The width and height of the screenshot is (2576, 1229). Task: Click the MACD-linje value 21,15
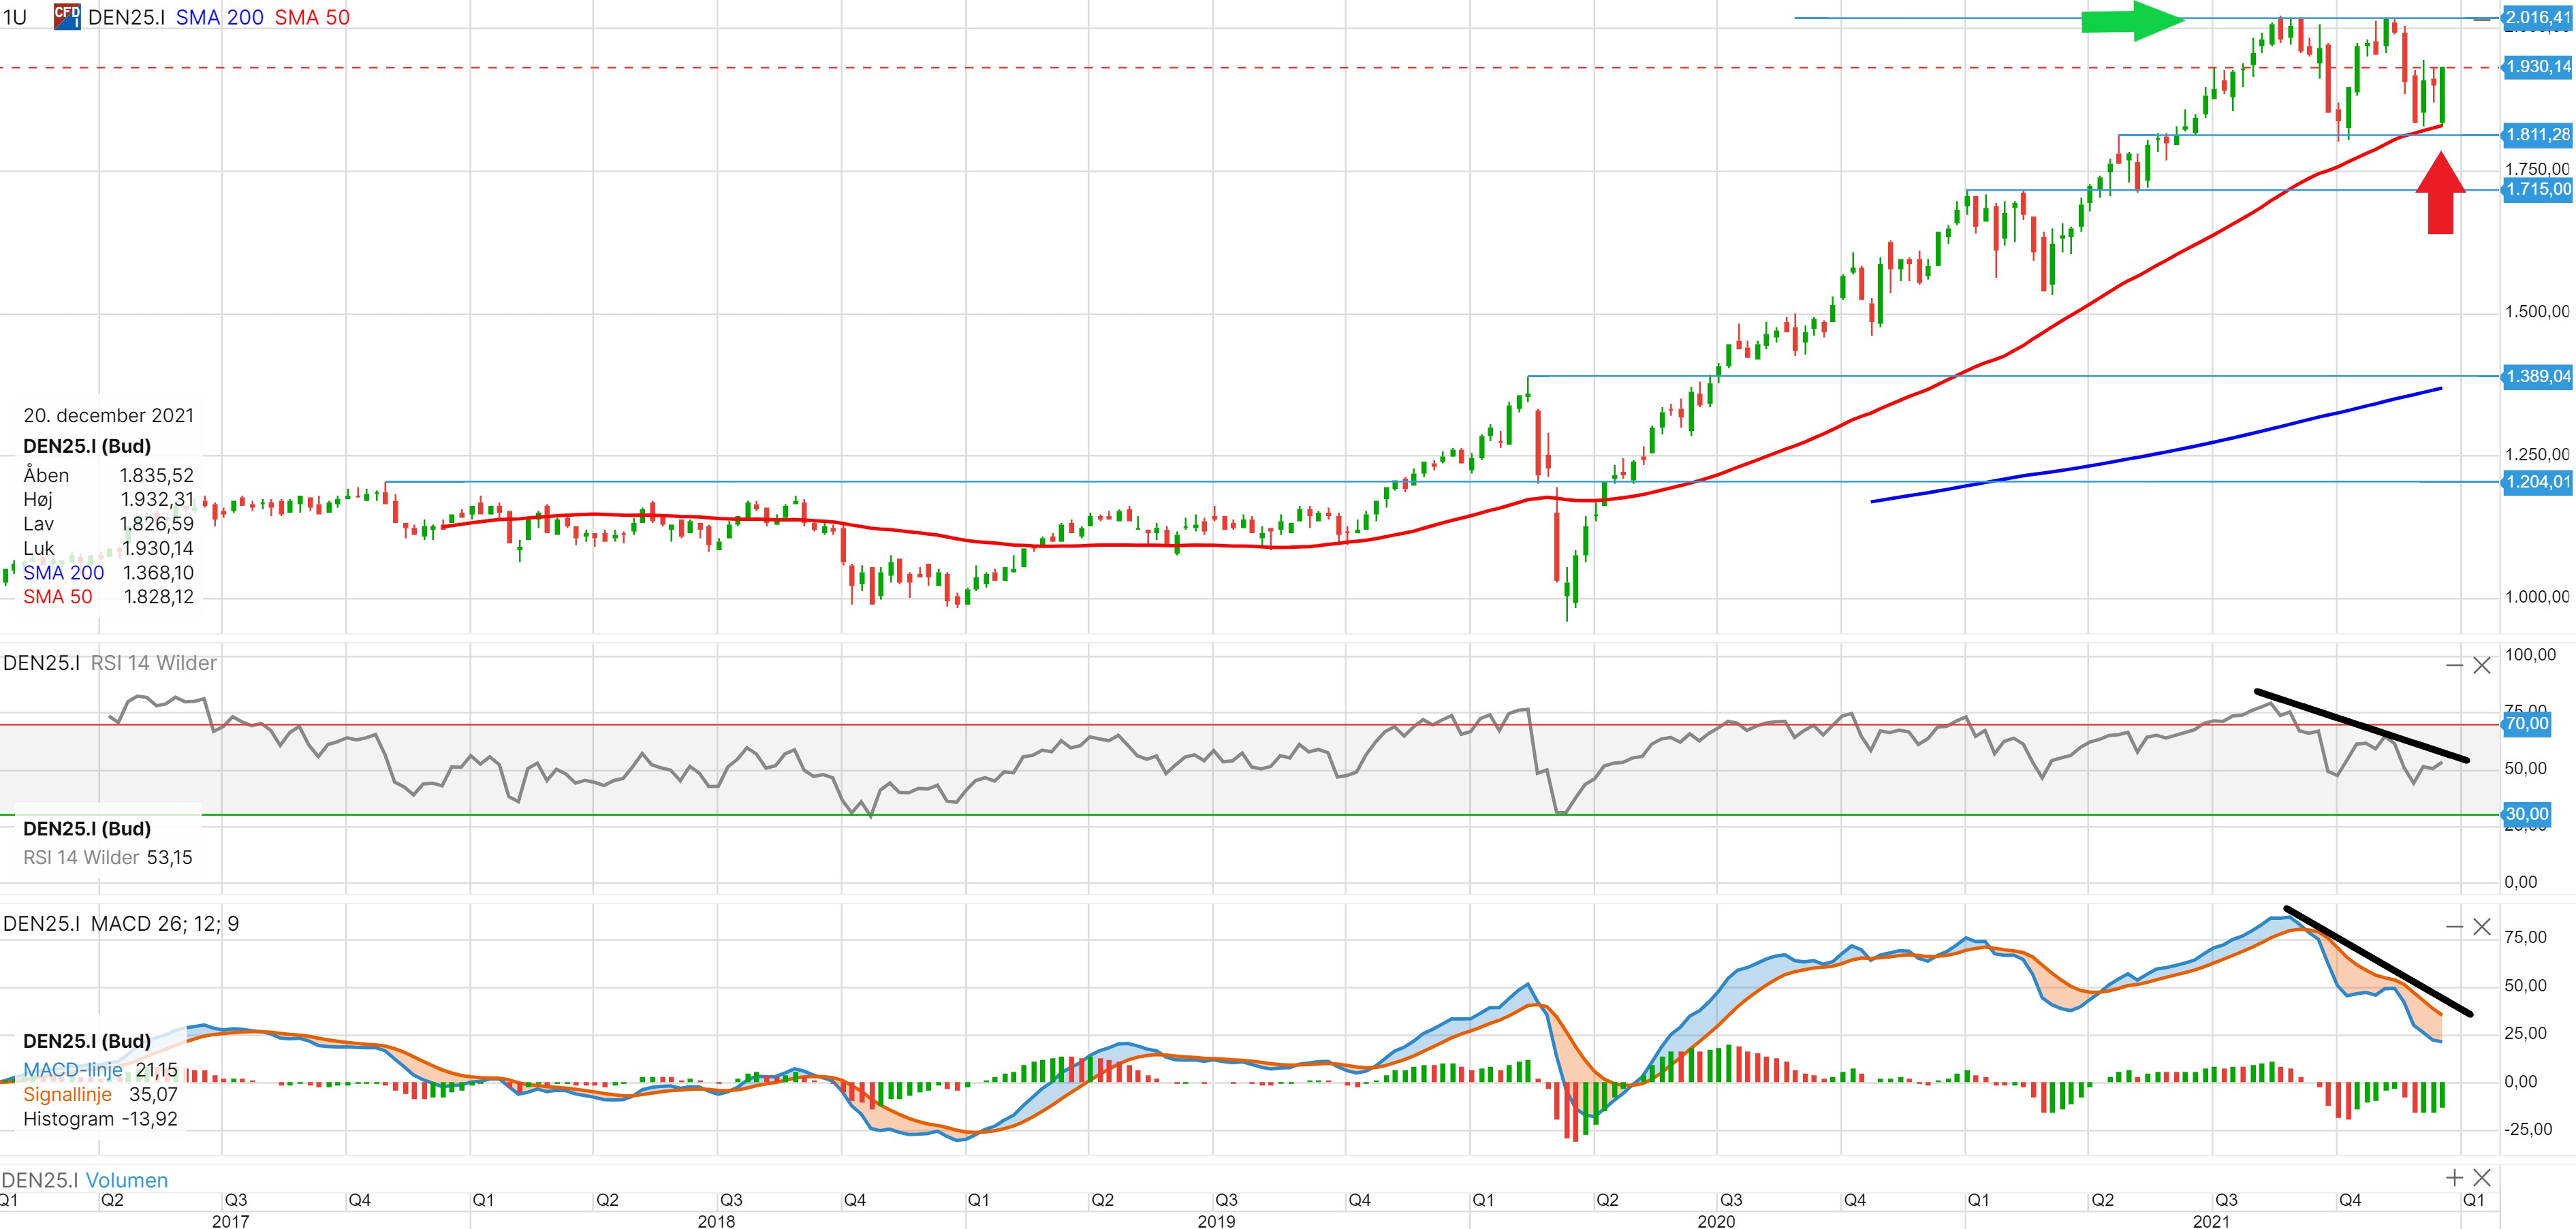(x=157, y=1071)
